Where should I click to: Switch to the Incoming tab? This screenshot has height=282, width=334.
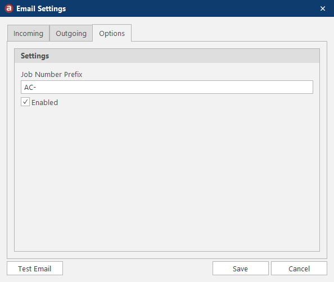pyautogui.click(x=28, y=33)
